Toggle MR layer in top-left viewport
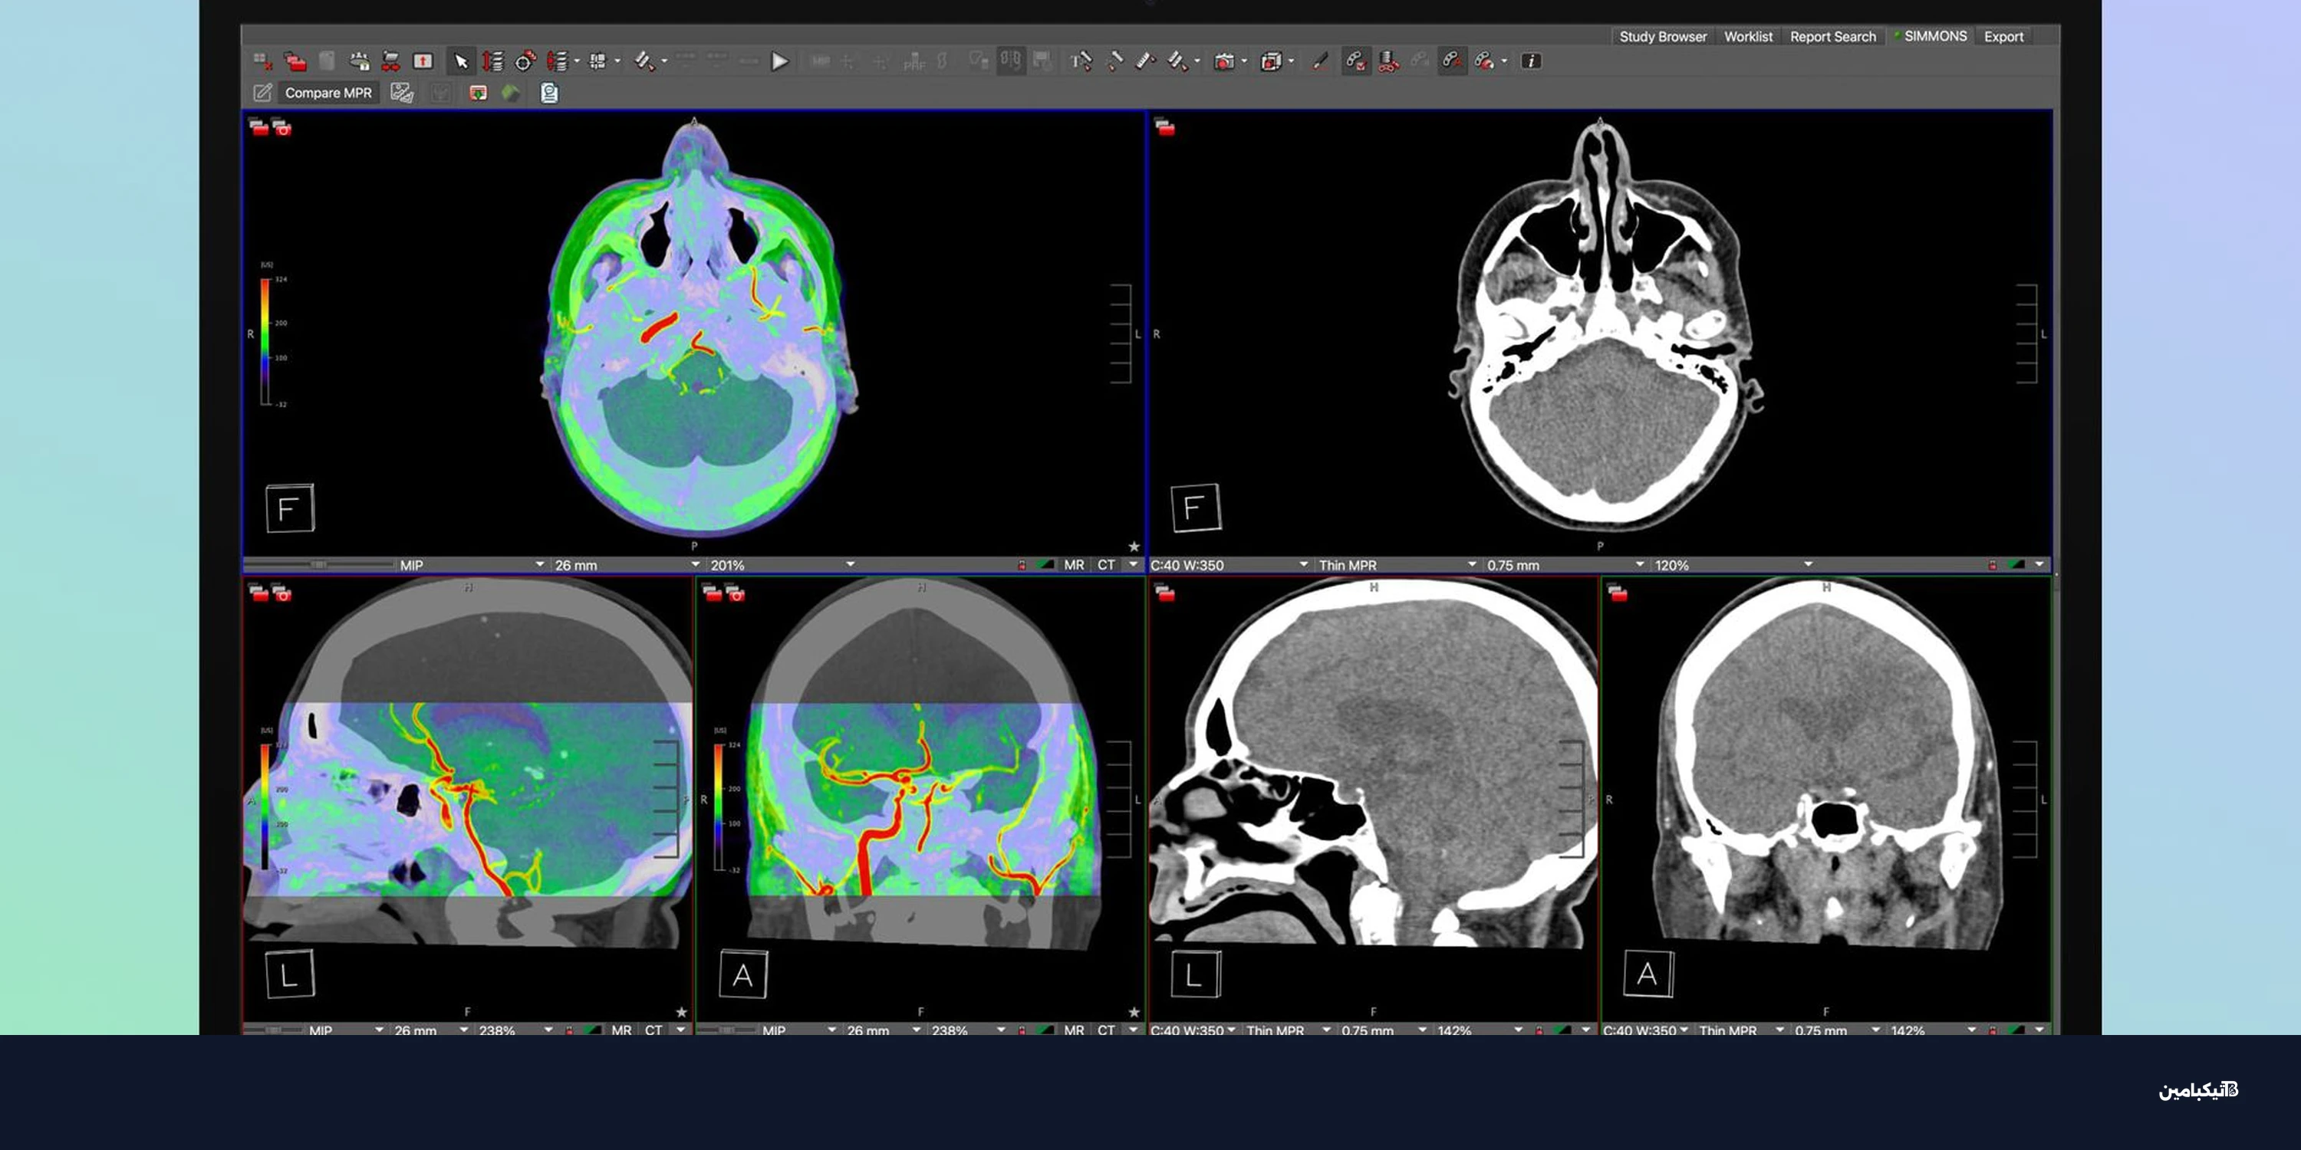2301x1150 pixels. pyautogui.click(x=1074, y=565)
